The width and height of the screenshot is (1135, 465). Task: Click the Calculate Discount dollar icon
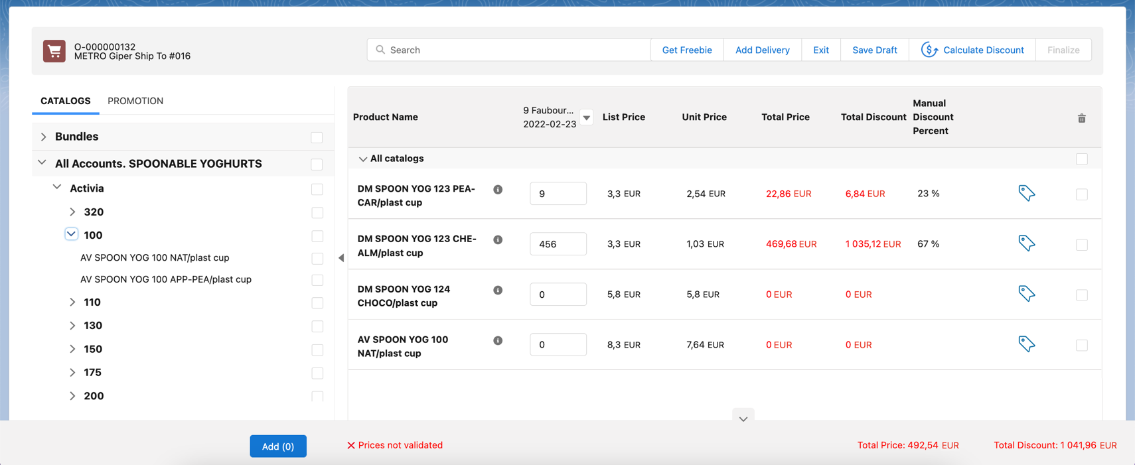coord(929,50)
